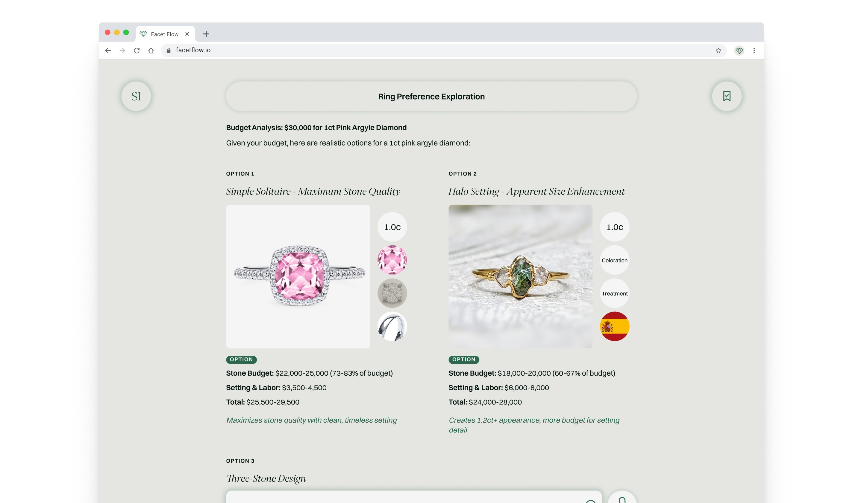Screen dimensions: 864x503
Task: Click 1.0c carat badge on Option 1
Action: pyautogui.click(x=392, y=227)
